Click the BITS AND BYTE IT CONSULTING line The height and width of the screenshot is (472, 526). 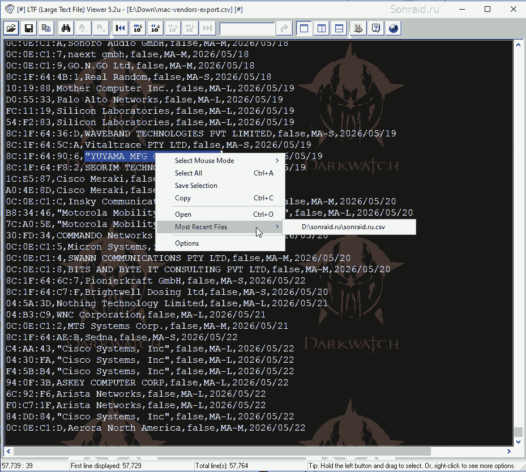[198, 269]
